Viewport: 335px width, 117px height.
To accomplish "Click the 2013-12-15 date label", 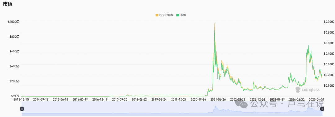I will tap(21, 99).
